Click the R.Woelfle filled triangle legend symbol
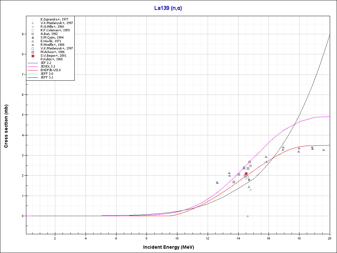The width and height of the screenshot is (337, 253). tap(33, 45)
